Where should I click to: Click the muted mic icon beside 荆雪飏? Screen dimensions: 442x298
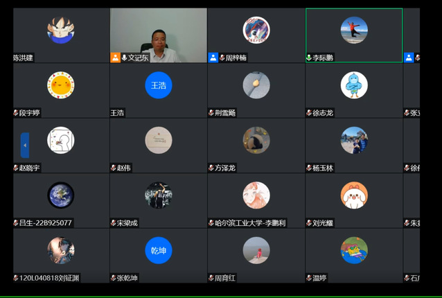click(x=211, y=112)
